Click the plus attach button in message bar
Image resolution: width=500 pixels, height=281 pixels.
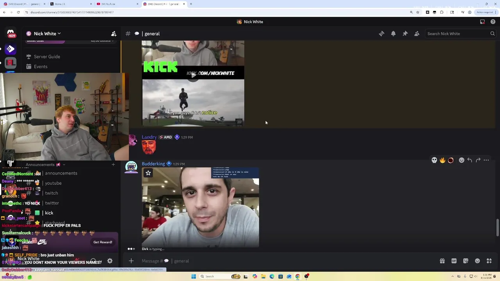click(x=131, y=261)
